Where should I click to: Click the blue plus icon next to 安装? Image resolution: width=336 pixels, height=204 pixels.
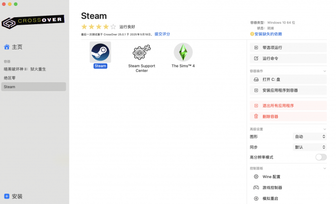(6, 196)
